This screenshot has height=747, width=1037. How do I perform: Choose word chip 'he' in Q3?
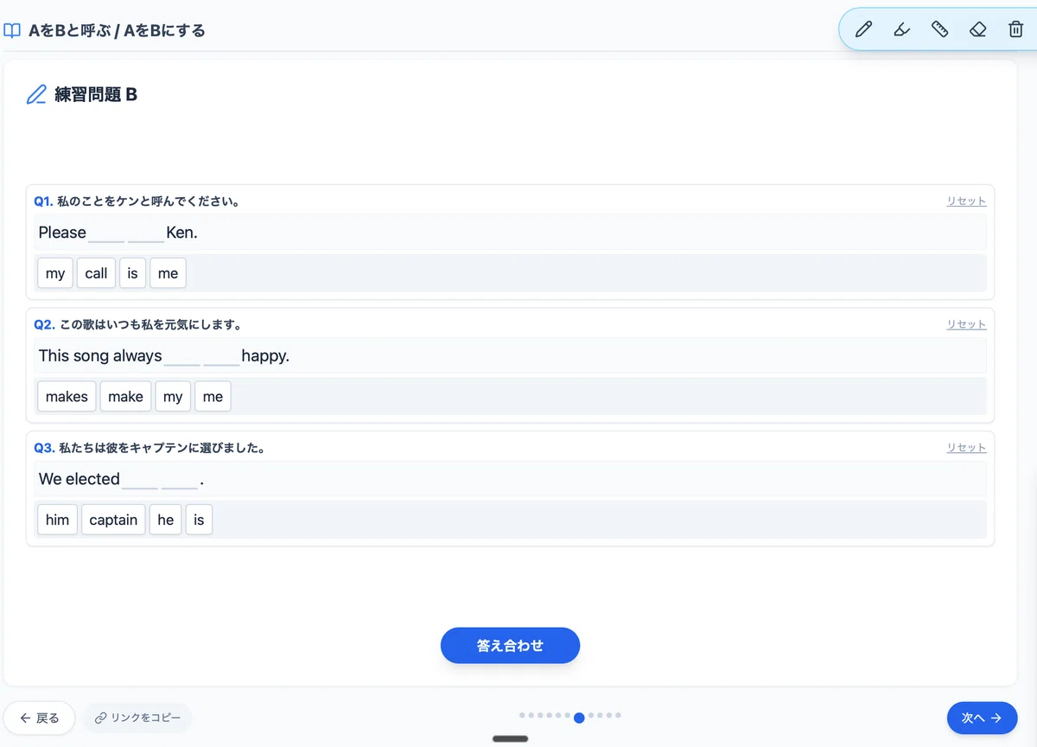coord(165,520)
